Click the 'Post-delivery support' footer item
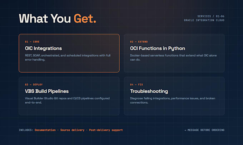 (106, 130)
